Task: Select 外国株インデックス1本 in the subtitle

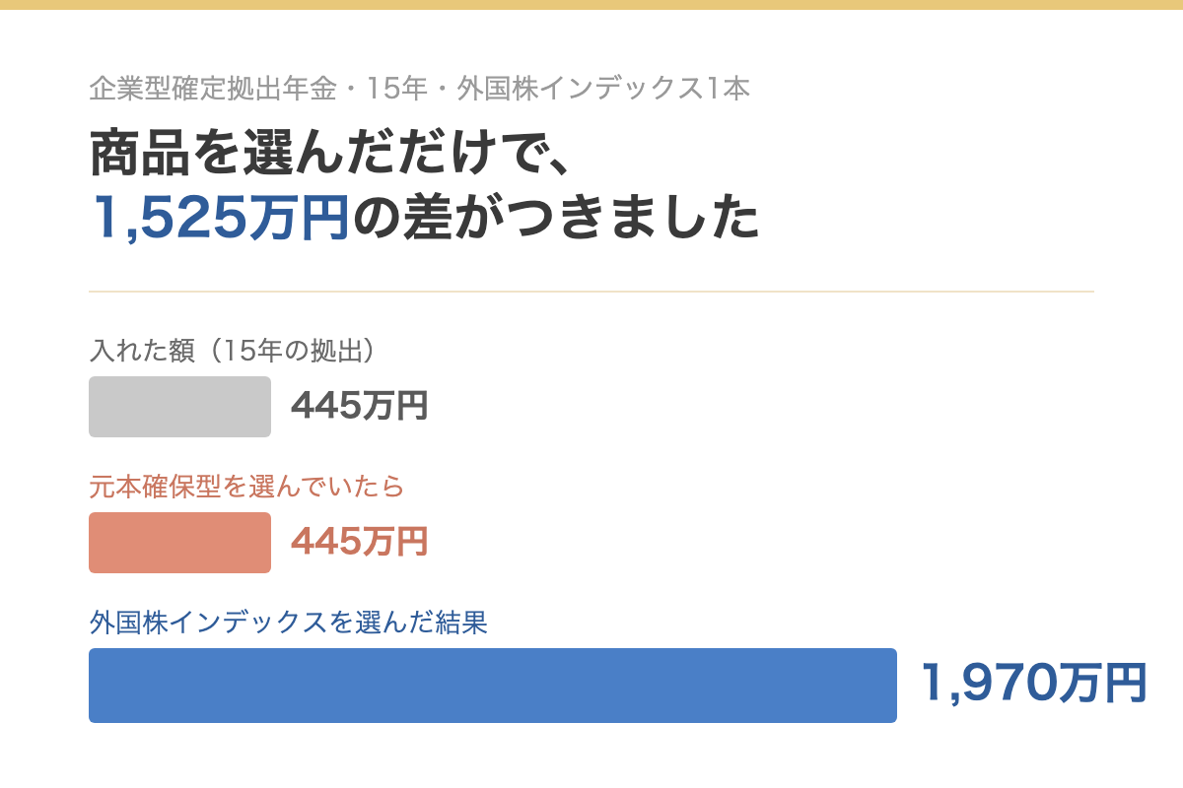Action: point(603,89)
